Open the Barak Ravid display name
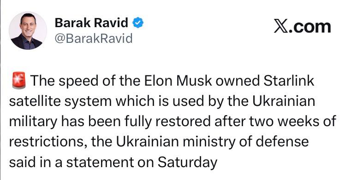This screenshot has height=180, width=346. click(91, 23)
